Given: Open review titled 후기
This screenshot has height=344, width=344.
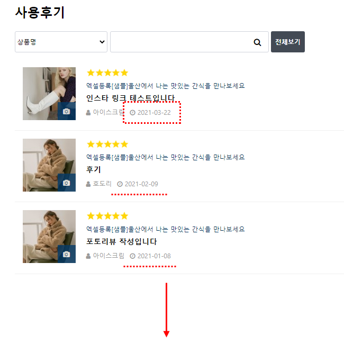Looking at the screenshot, I should coord(94,169).
